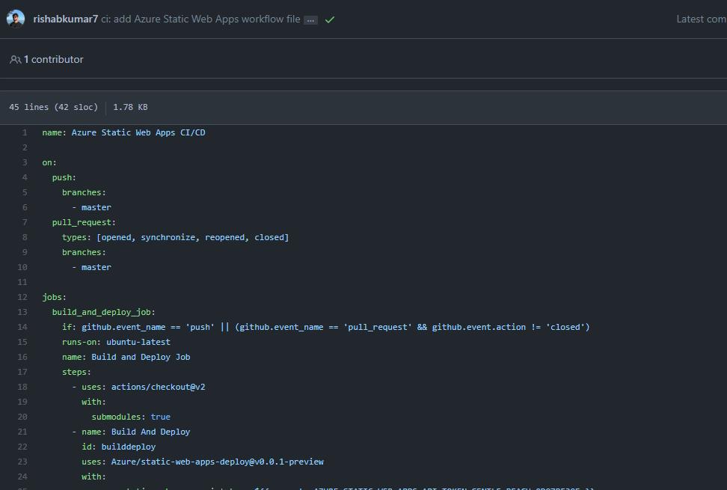Screen dimensions: 727x490
Task: Open rishabkumar7's avatar image
Action: tap(15, 19)
